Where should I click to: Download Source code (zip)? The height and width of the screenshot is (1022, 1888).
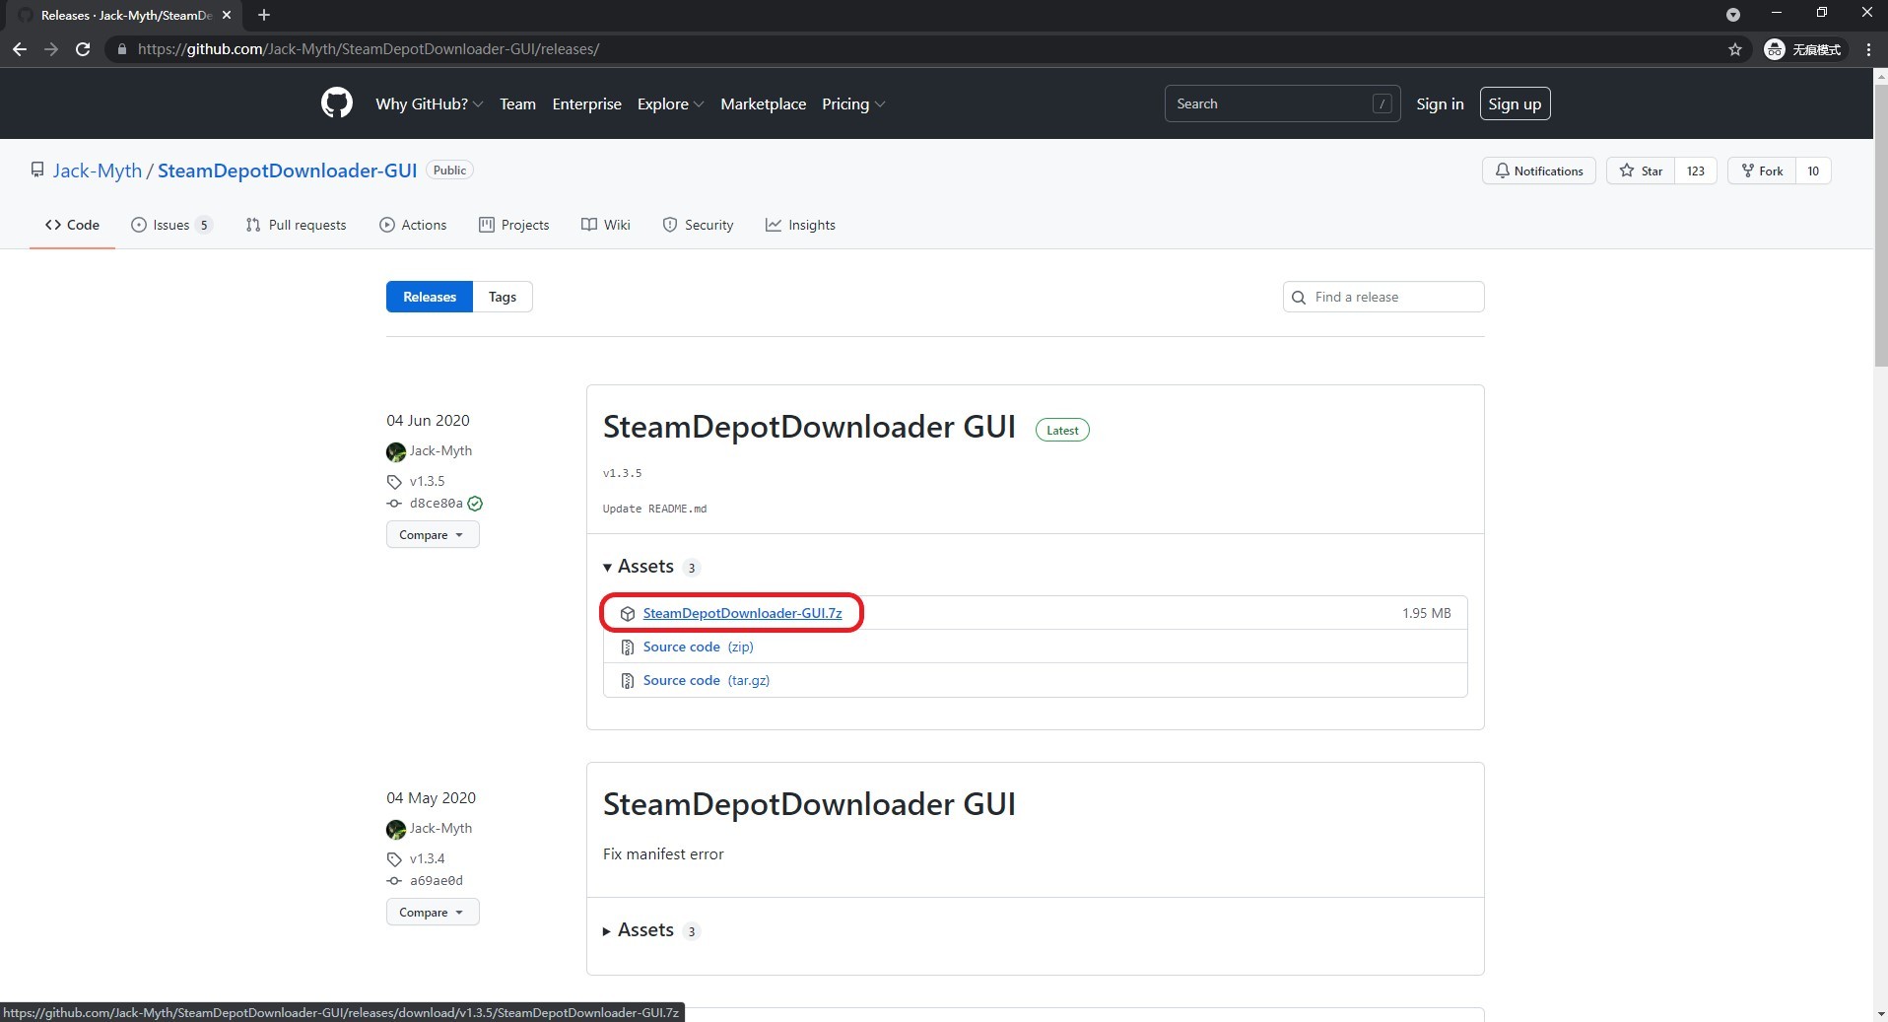coord(698,647)
